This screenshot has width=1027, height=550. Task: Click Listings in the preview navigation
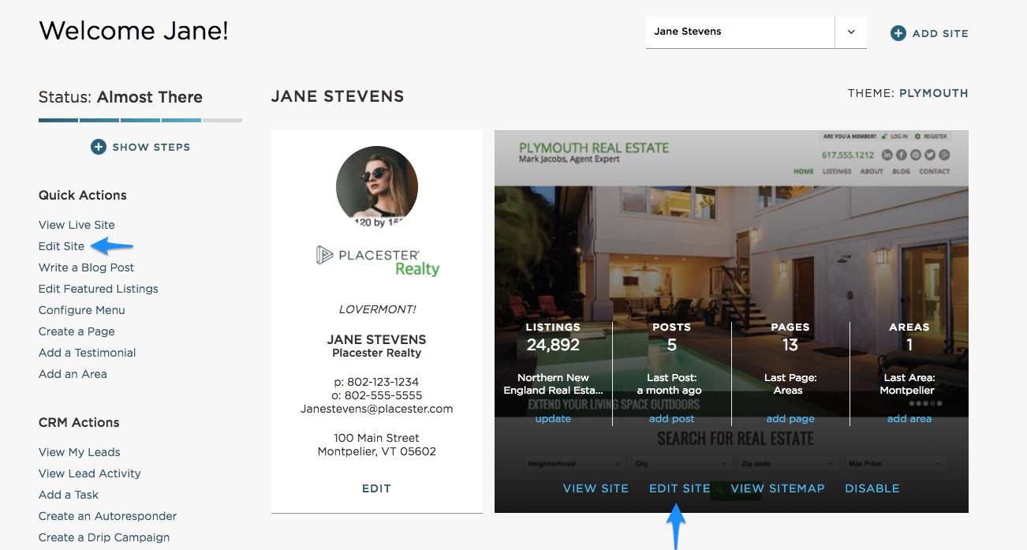(837, 171)
